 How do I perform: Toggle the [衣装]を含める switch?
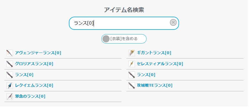click(x=124, y=39)
